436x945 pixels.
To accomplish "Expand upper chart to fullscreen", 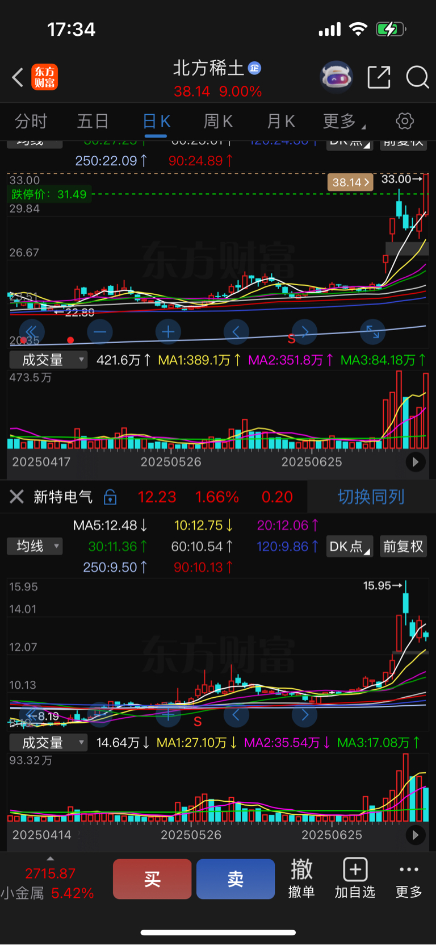I will click(x=373, y=332).
